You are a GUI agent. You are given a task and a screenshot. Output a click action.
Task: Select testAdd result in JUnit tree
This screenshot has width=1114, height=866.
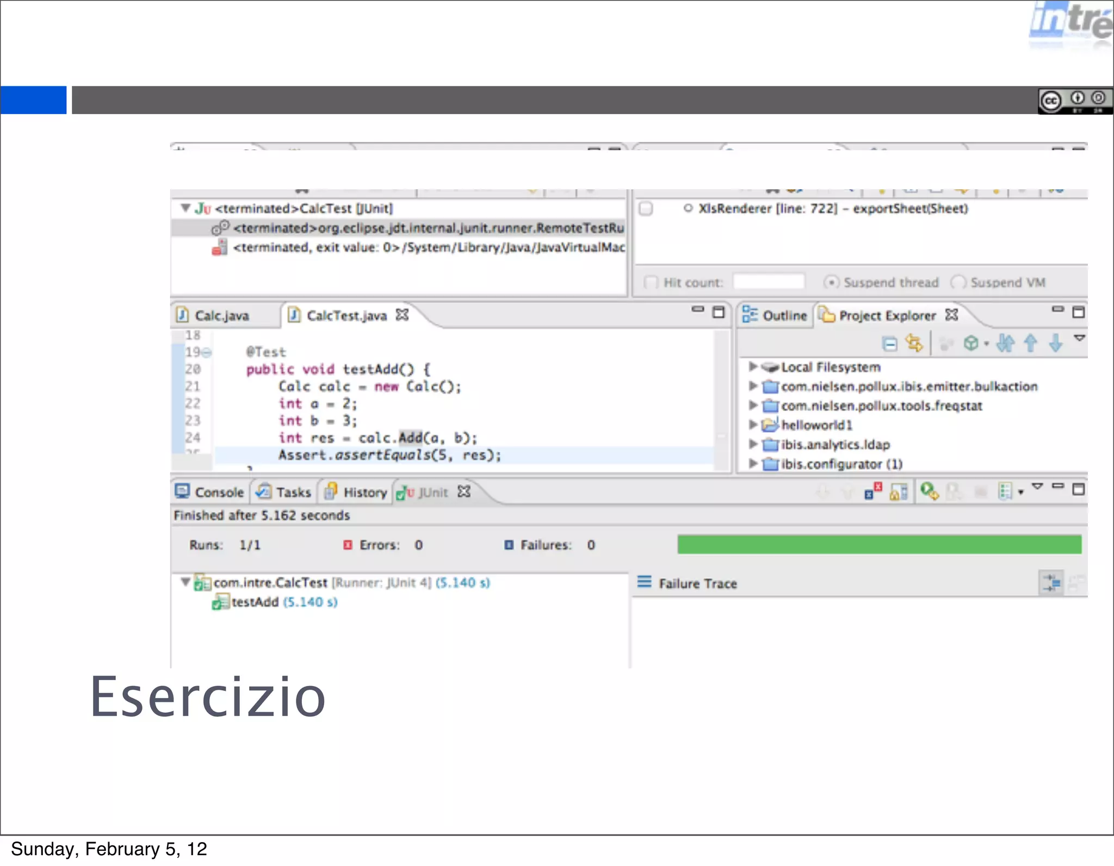point(275,602)
